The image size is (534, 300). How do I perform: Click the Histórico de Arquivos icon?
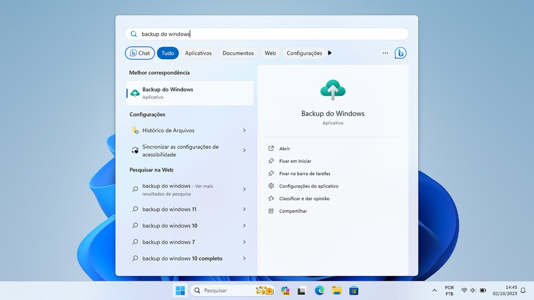point(135,130)
